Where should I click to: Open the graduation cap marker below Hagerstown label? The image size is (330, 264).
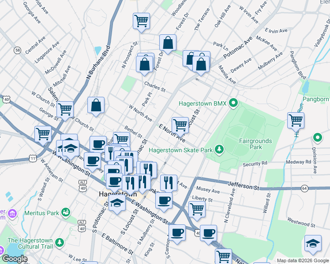coord(117,203)
